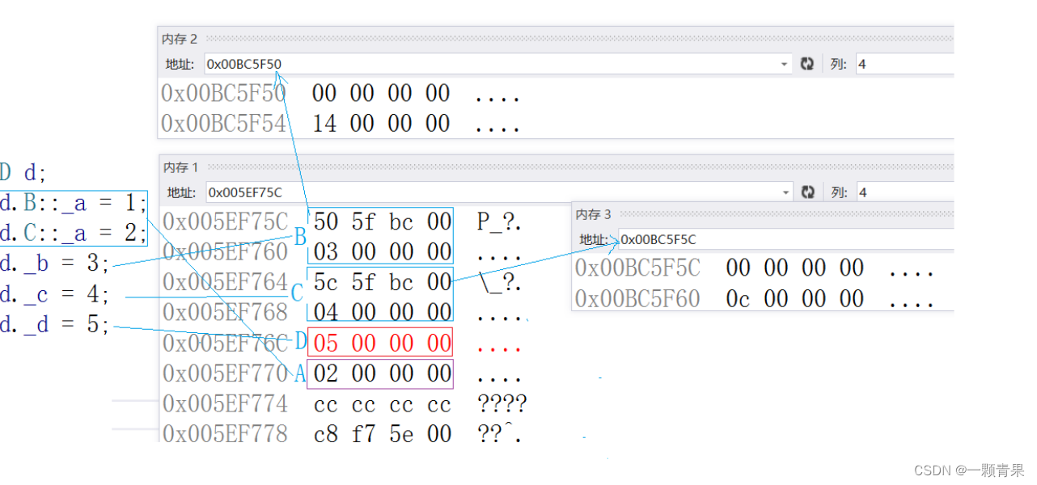Refresh the Memory 2 window contents
1037x485 pixels.
coord(806,64)
